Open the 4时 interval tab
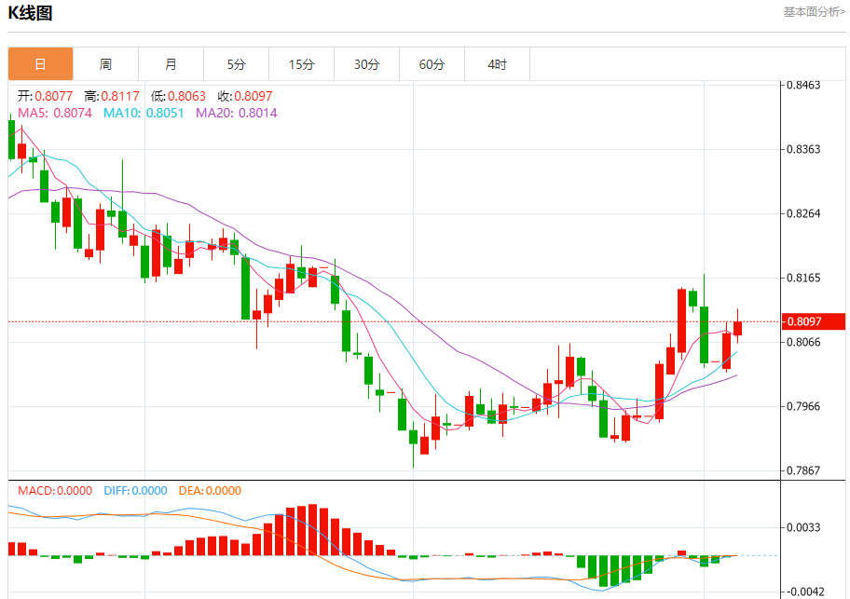This screenshot has height=599, width=850. point(497,64)
